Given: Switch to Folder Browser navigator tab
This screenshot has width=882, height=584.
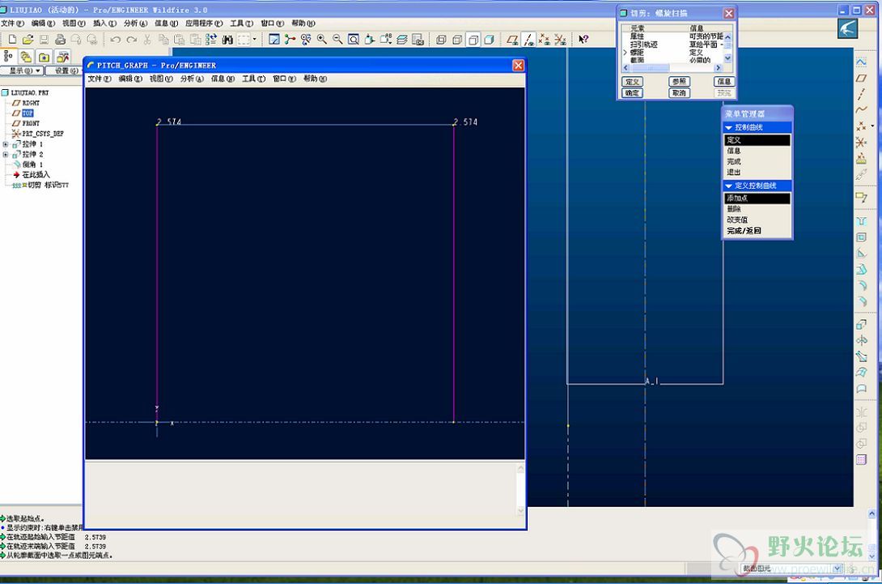Looking at the screenshot, I should (x=26, y=57).
